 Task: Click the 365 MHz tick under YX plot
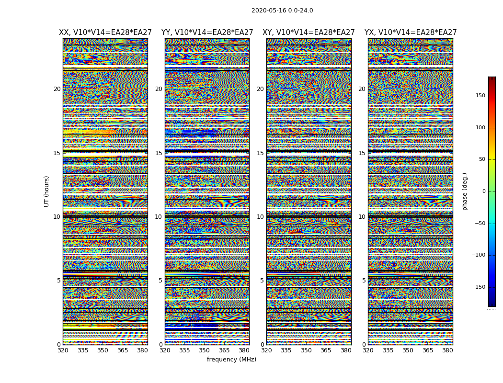coord(428,350)
